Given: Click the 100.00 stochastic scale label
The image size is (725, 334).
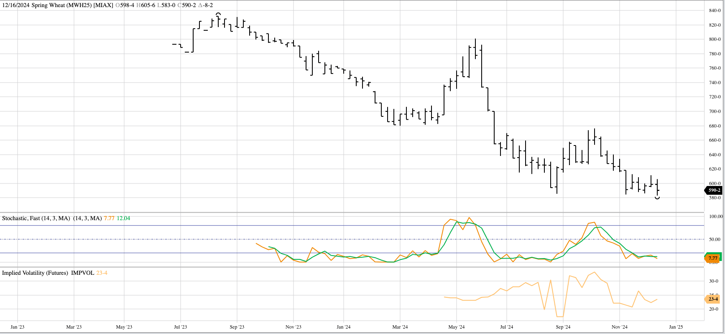Looking at the screenshot, I should coord(715,216).
